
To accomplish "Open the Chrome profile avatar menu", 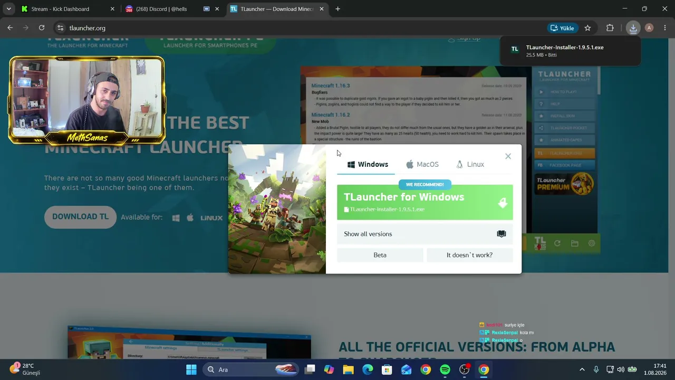I will click(x=649, y=28).
